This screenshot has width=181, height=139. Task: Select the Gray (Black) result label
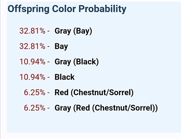[x=77, y=62]
